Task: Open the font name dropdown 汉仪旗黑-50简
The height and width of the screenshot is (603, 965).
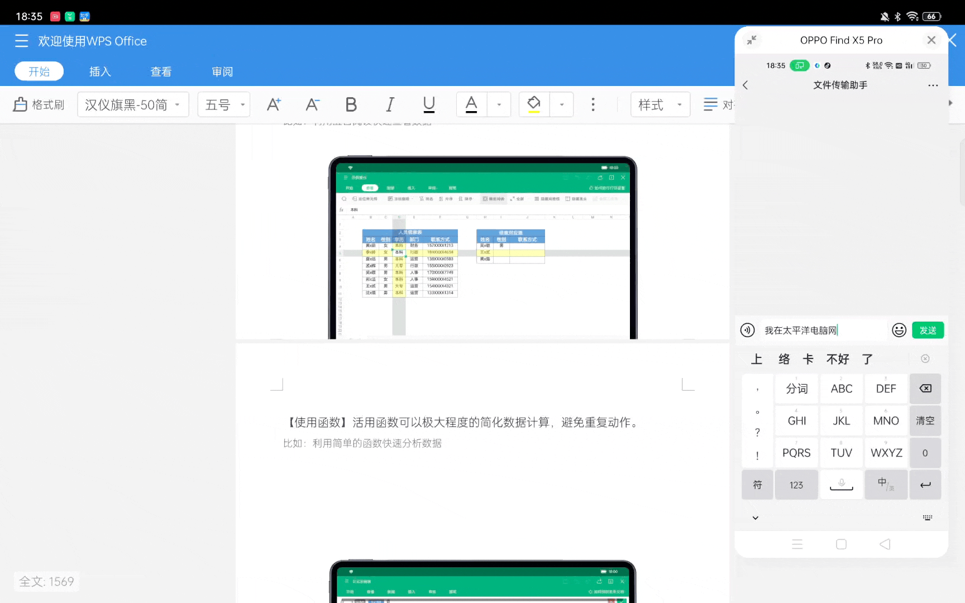Action: (133, 104)
